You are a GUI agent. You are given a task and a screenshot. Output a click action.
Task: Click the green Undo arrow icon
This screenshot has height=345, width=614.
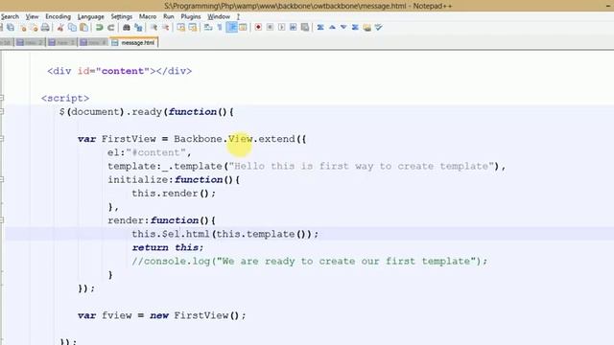99,28
